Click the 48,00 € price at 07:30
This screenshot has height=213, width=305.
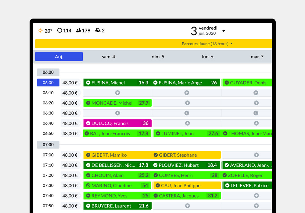tap(70, 185)
